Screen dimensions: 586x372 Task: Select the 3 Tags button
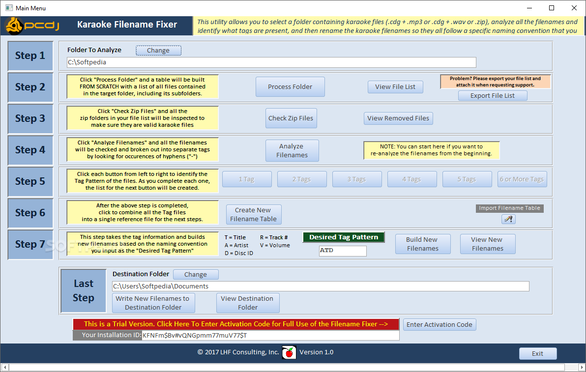tap(356, 179)
